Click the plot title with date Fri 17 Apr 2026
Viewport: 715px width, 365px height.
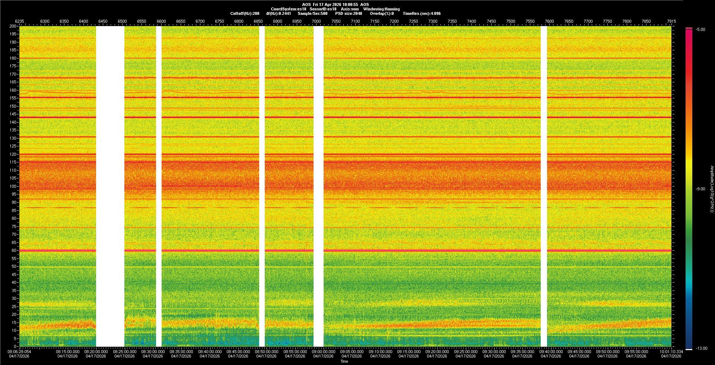coord(335,4)
